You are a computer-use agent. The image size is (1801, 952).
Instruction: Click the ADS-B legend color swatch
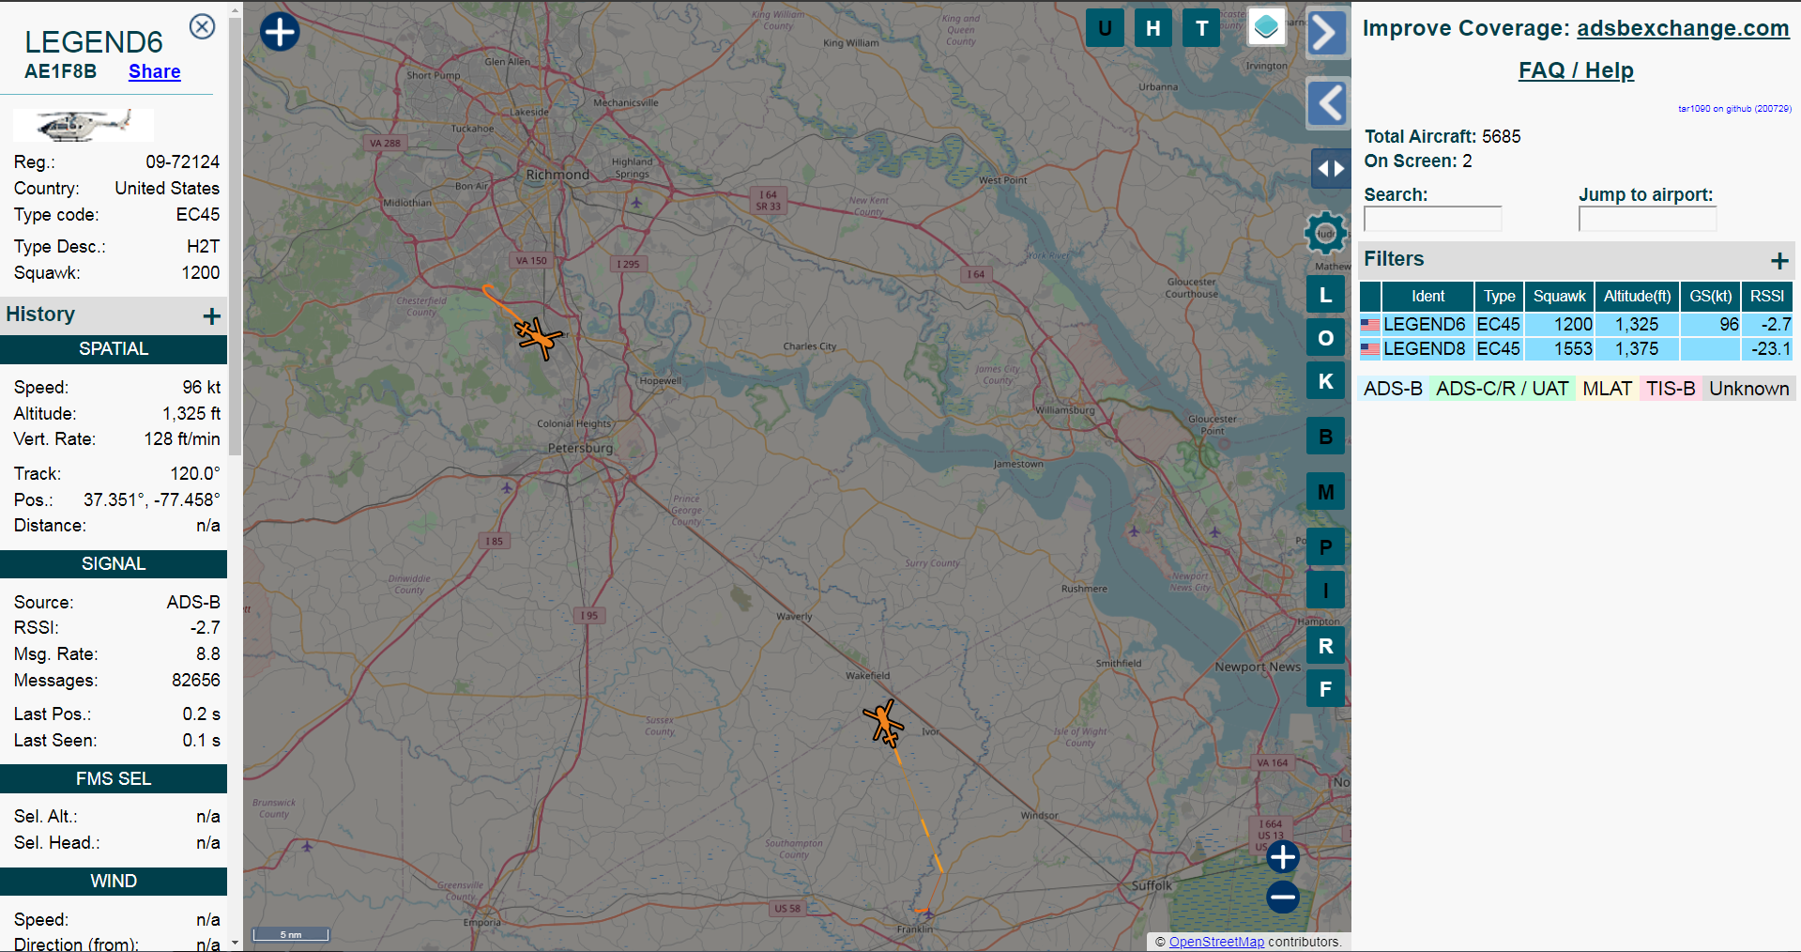[x=1393, y=389]
